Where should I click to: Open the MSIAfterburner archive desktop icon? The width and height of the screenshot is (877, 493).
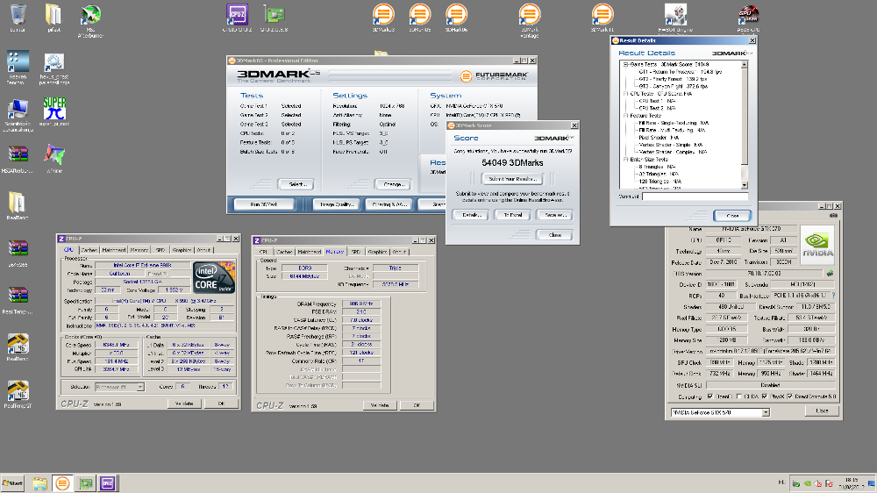point(18,158)
